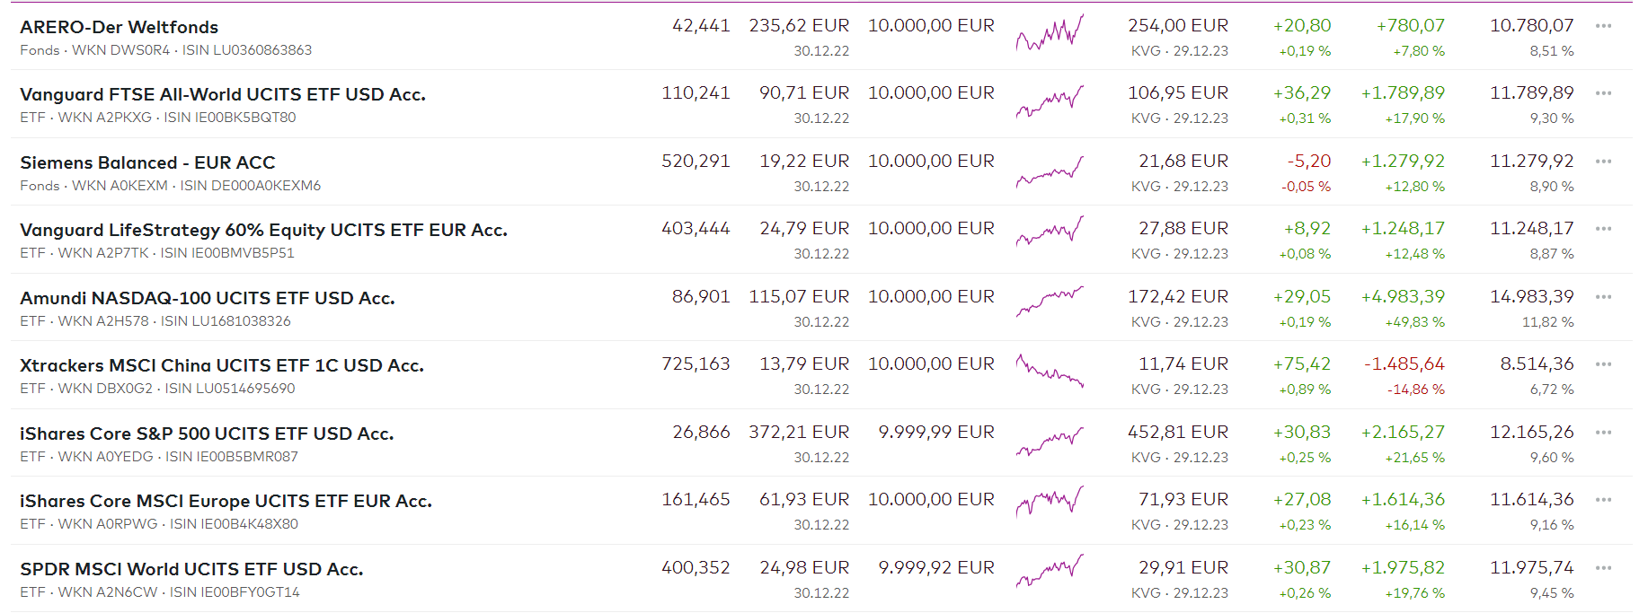Open three-dot menu for SPDR MSCI World
Screen dimensions: 1648x613
pyautogui.click(x=1603, y=568)
